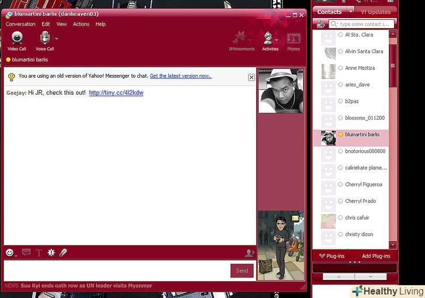The image size is (425, 298).
Task: Invite a contact to conference icon
Action: tap(249, 253)
